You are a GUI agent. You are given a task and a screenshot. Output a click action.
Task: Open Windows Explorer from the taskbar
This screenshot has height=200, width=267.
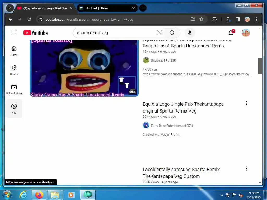click(x=55, y=195)
